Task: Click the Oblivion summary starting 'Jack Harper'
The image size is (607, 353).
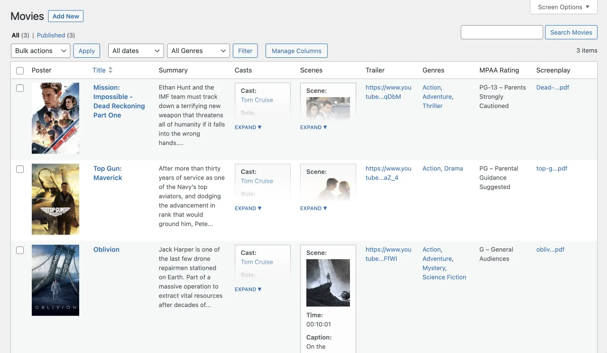Action: click(191, 277)
